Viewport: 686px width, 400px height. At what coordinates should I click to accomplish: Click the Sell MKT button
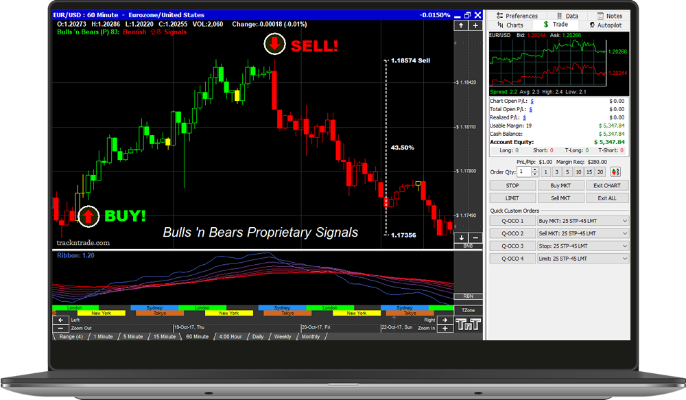560,198
